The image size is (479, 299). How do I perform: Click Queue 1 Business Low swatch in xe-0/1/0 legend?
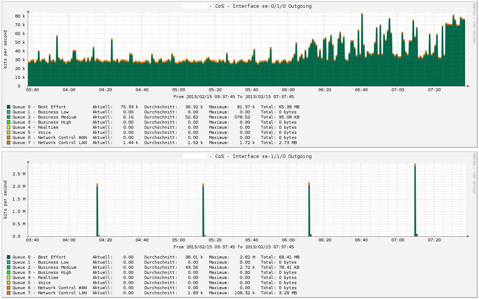(x=8, y=112)
